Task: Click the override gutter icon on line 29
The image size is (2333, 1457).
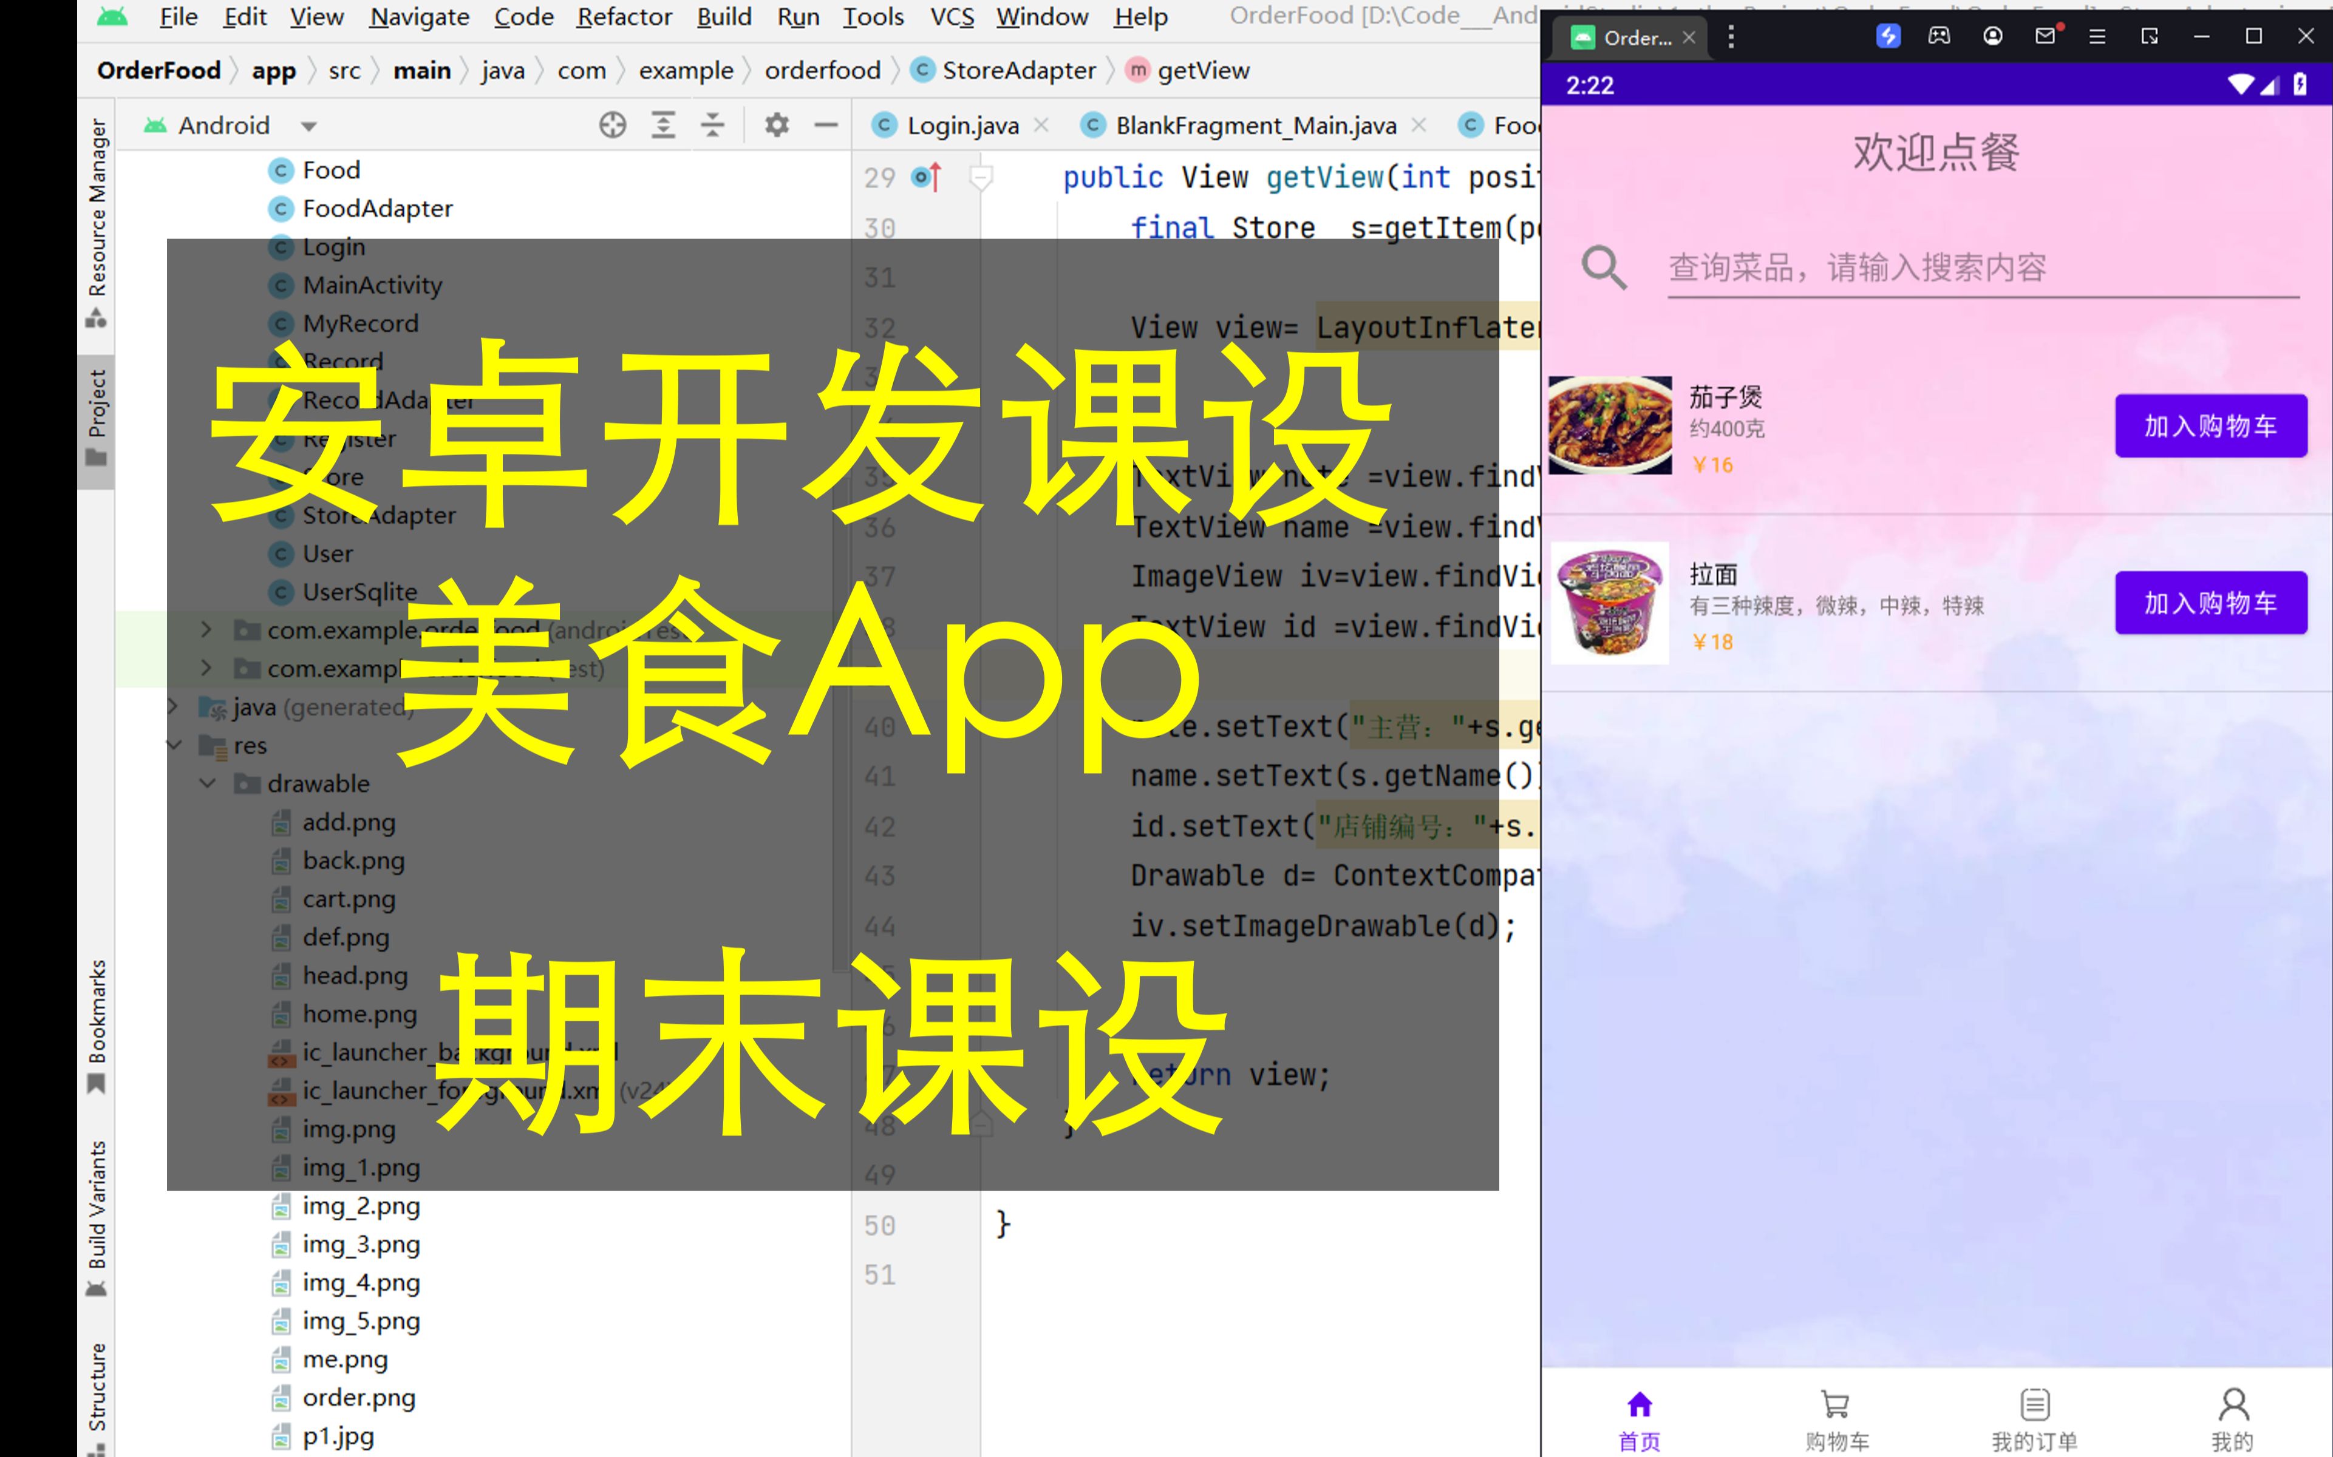Action: pos(925,177)
